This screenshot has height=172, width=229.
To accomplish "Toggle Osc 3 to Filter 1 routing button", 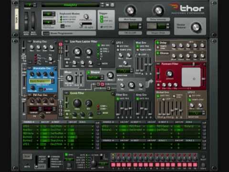I will coord(61,52).
